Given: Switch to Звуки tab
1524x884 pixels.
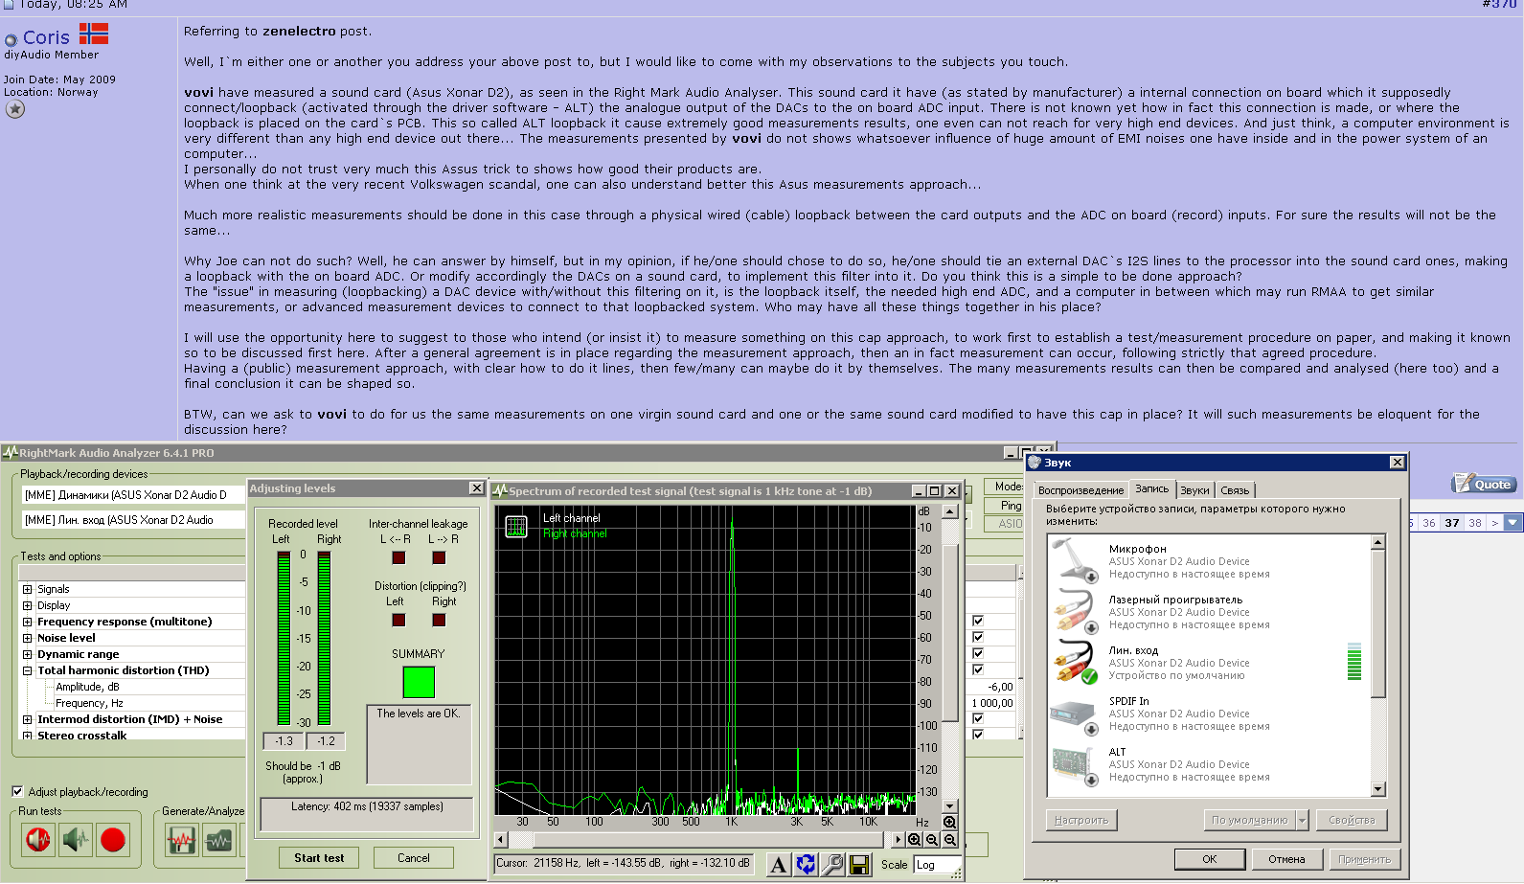Looking at the screenshot, I should [1194, 490].
